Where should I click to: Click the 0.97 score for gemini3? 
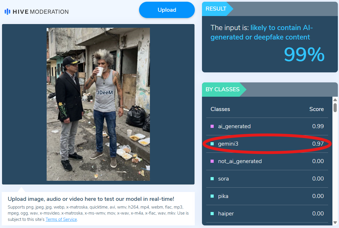coord(318,144)
